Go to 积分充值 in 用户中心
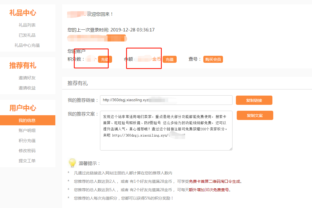 [27, 140]
